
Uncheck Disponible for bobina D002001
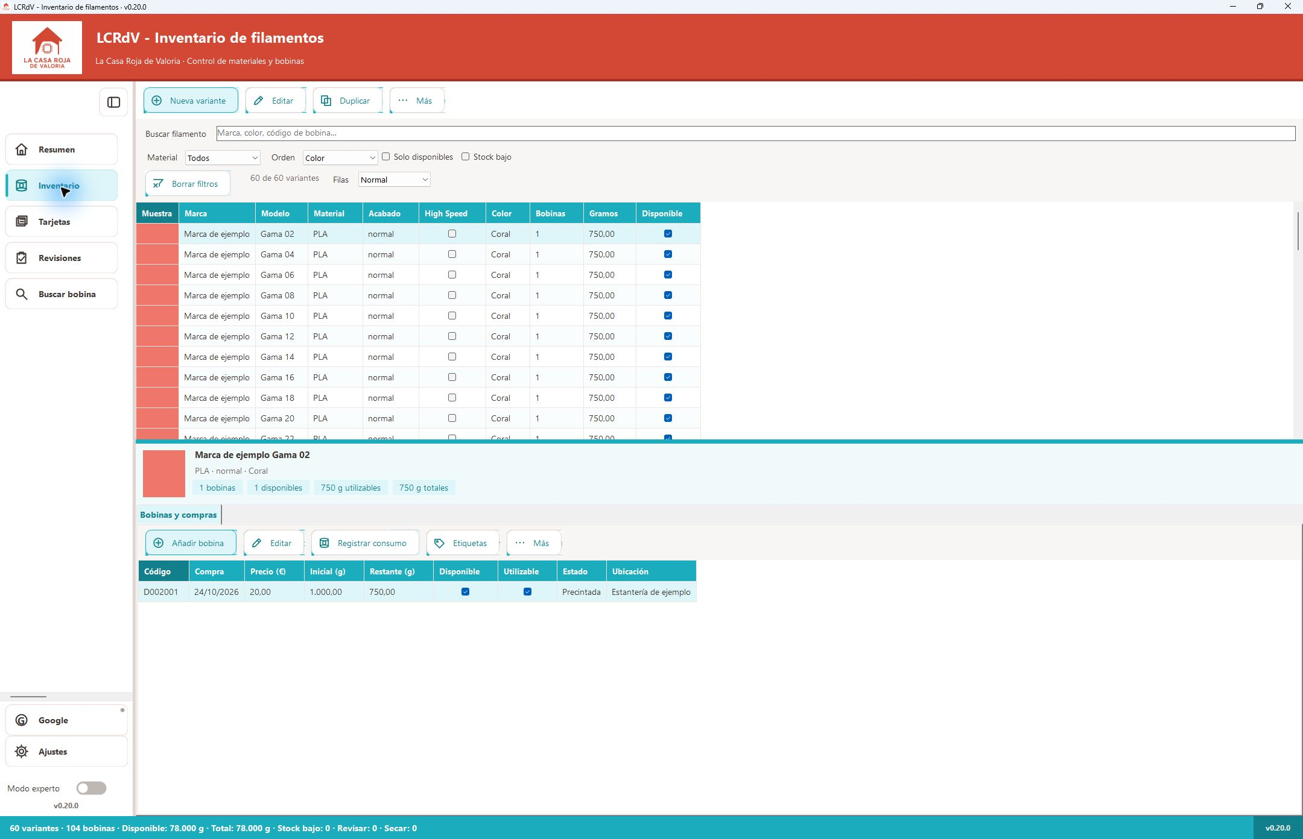tap(466, 592)
